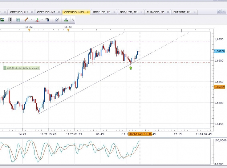Click the 100,0000 oscillator scale label
The width and height of the screenshot is (227, 168).
pyautogui.click(x=220, y=140)
